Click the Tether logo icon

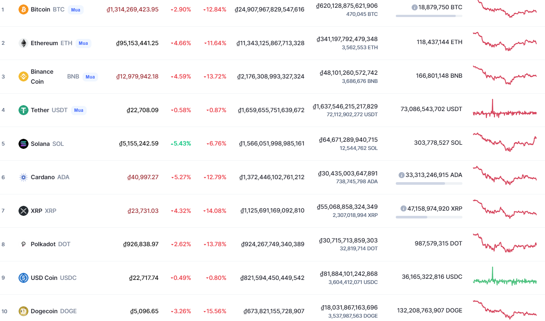(x=23, y=110)
